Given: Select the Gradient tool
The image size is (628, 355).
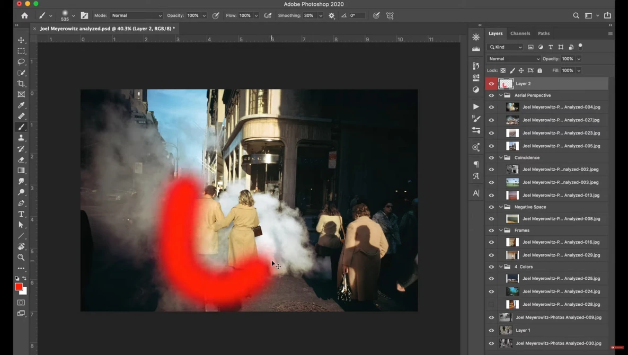Looking at the screenshot, I should pos(21,171).
